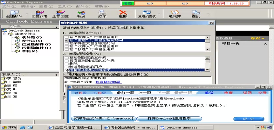Open the 邮件(M) menu

click(x=83, y=6)
